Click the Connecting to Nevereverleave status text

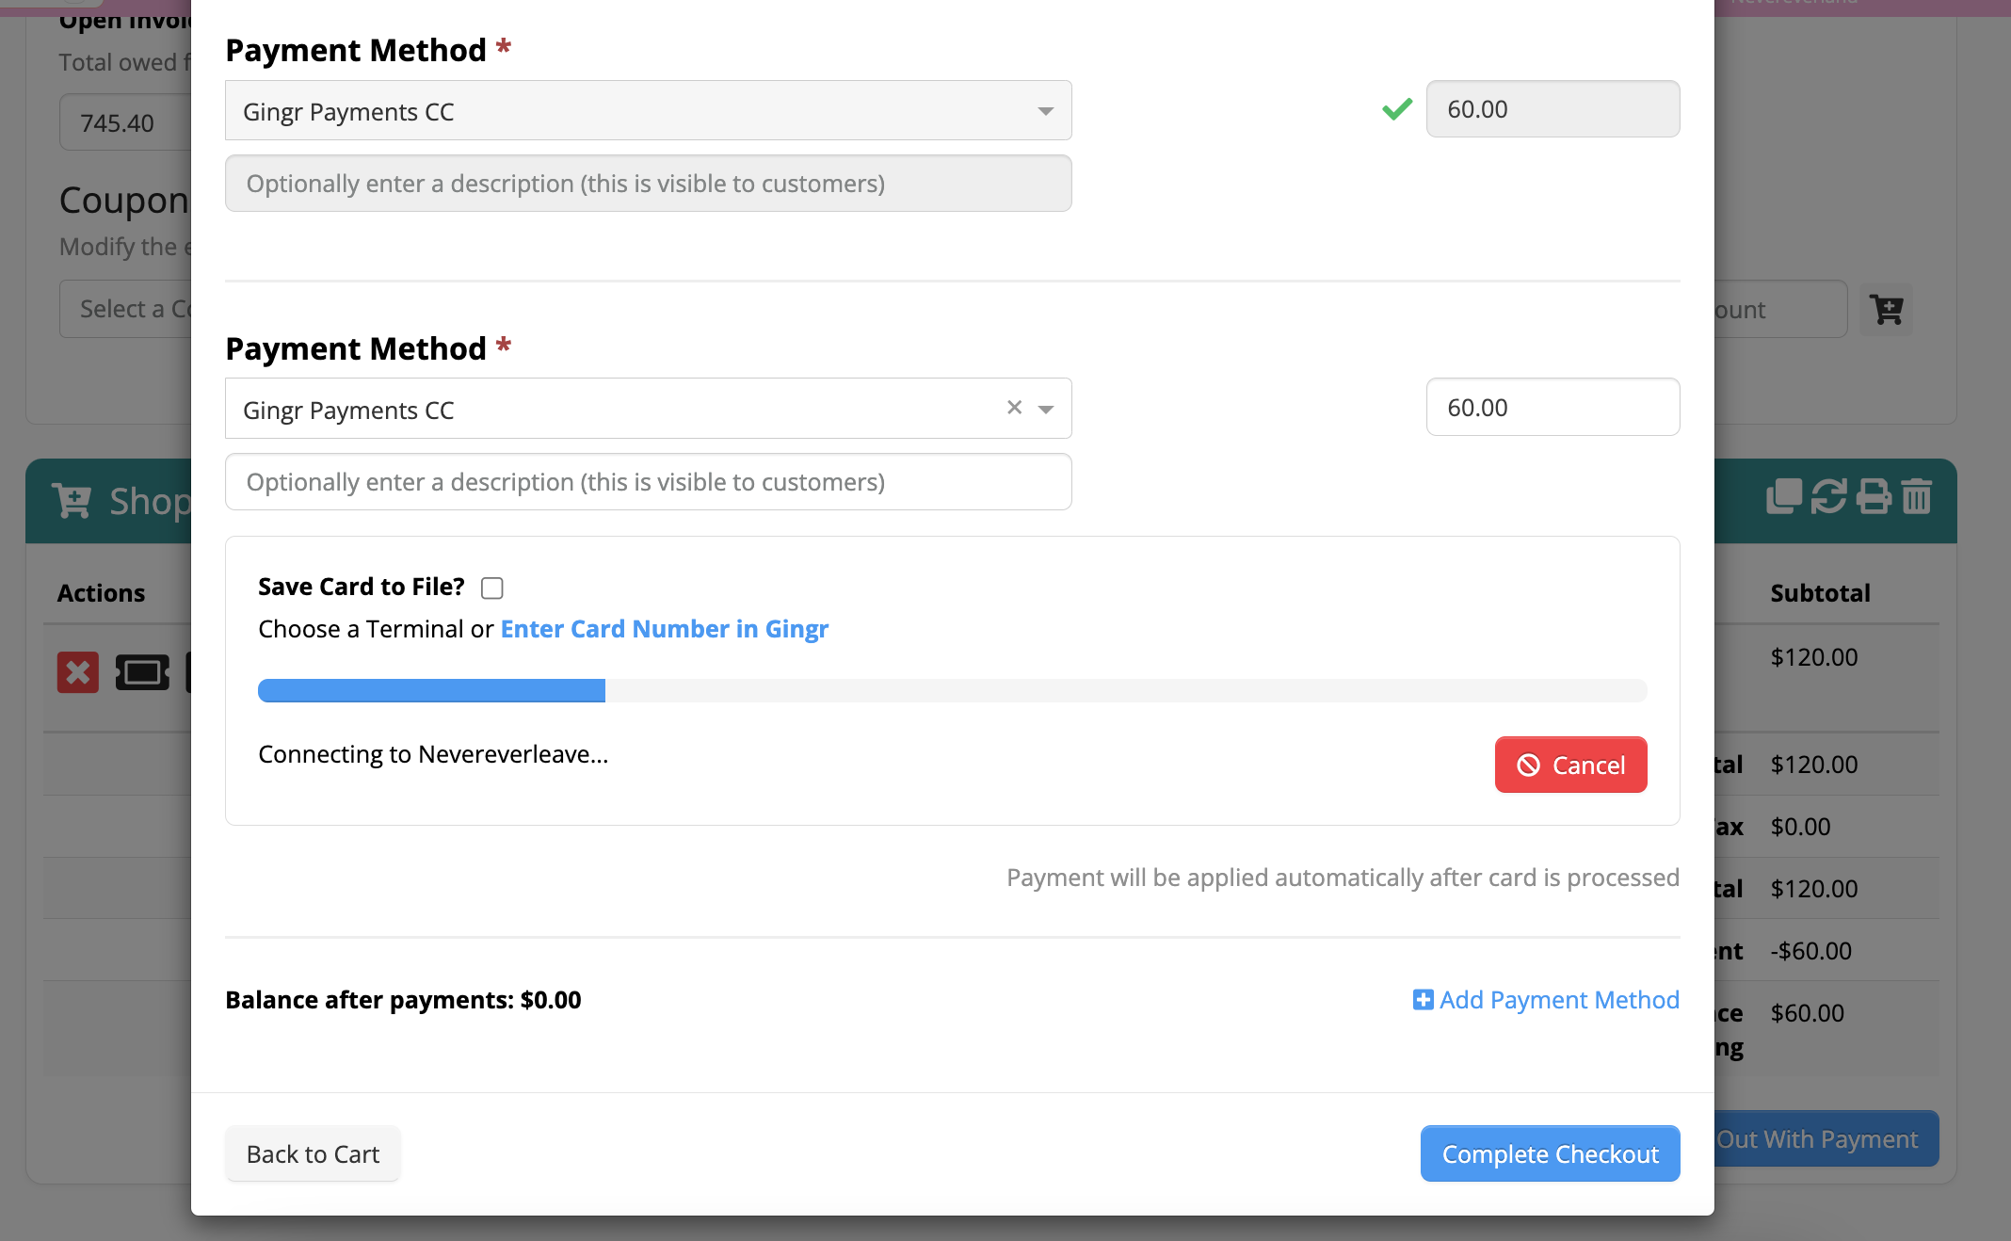click(433, 754)
